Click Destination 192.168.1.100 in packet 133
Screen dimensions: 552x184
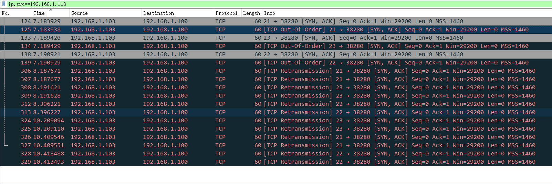[165, 38]
